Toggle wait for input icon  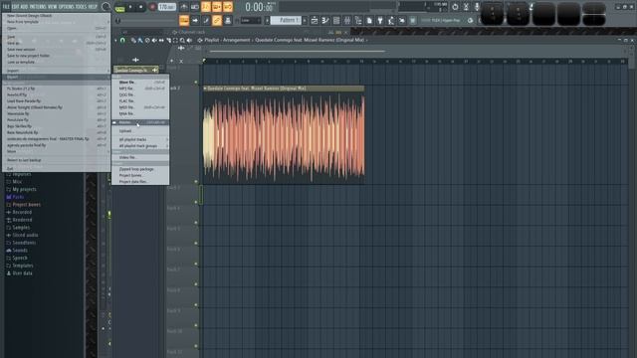(195, 7)
